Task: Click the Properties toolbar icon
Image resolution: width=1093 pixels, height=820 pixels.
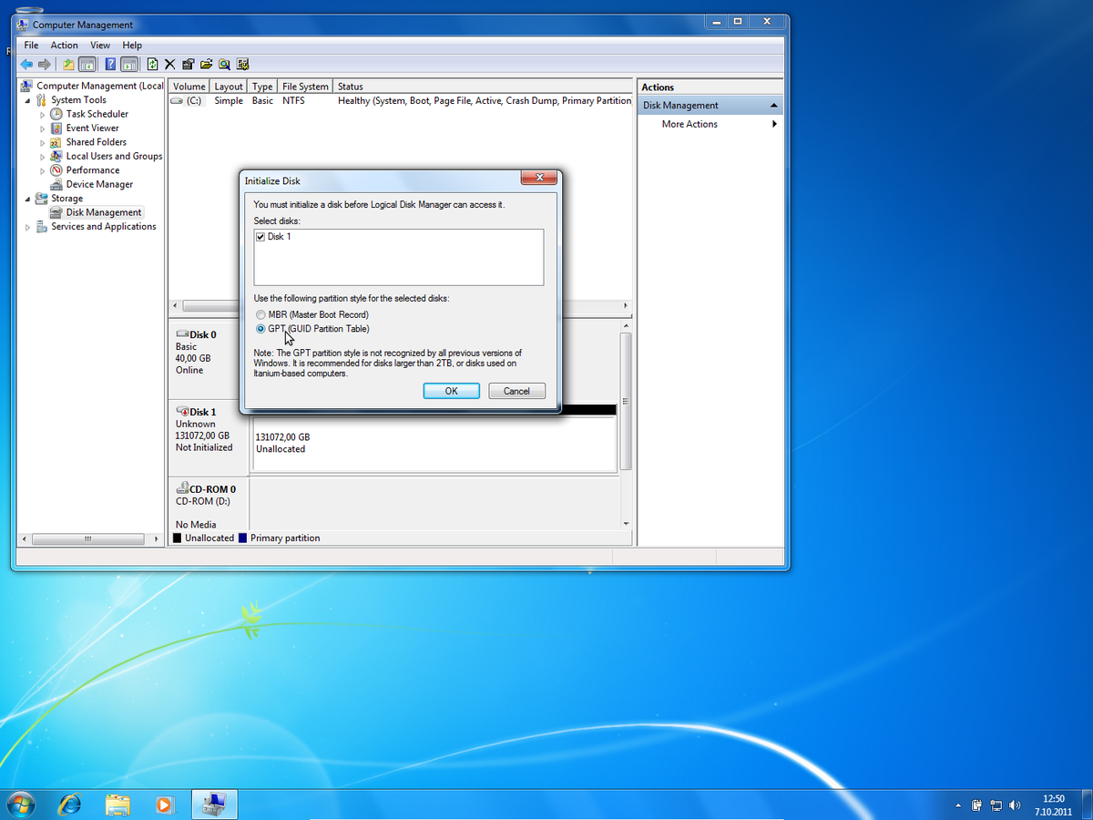Action: coord(188,65)
